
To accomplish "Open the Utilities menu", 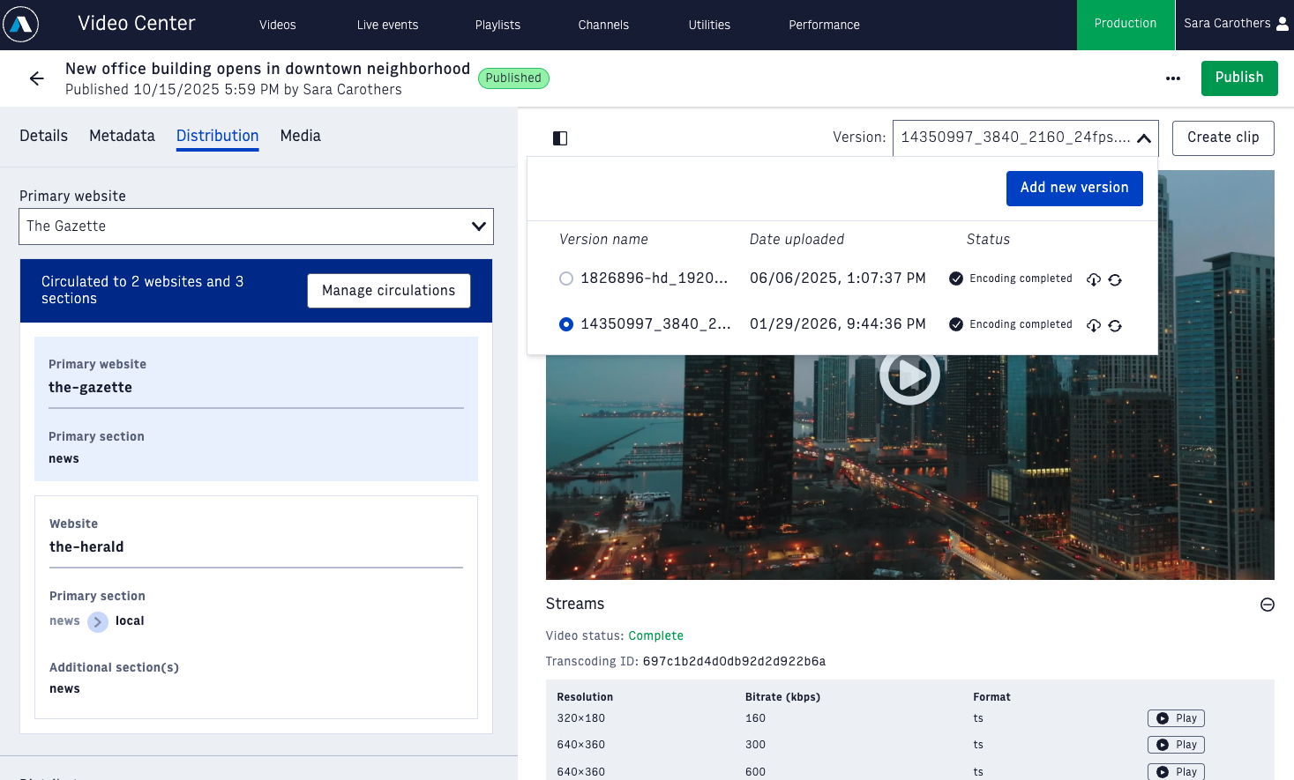I will click(709, 25).
